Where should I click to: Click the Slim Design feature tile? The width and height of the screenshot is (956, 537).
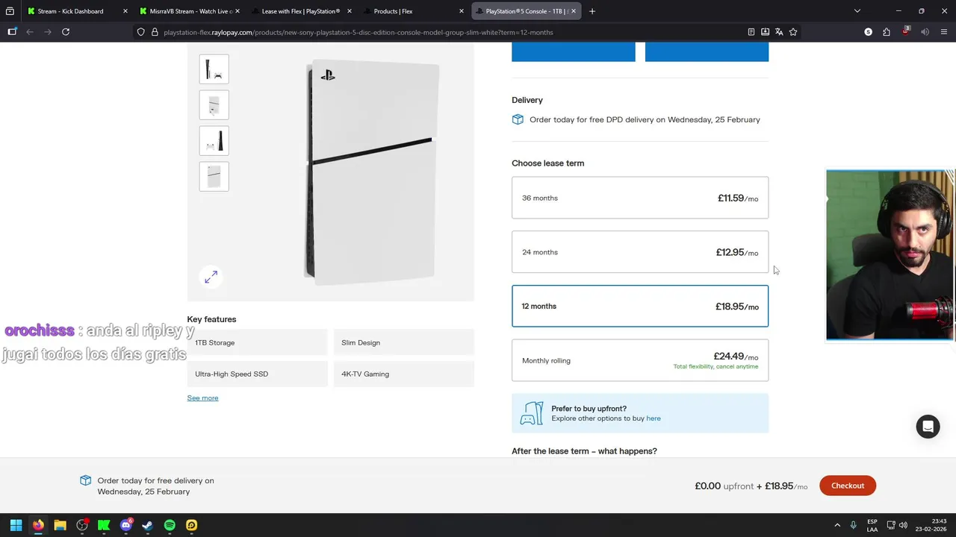tap(403, 342)
